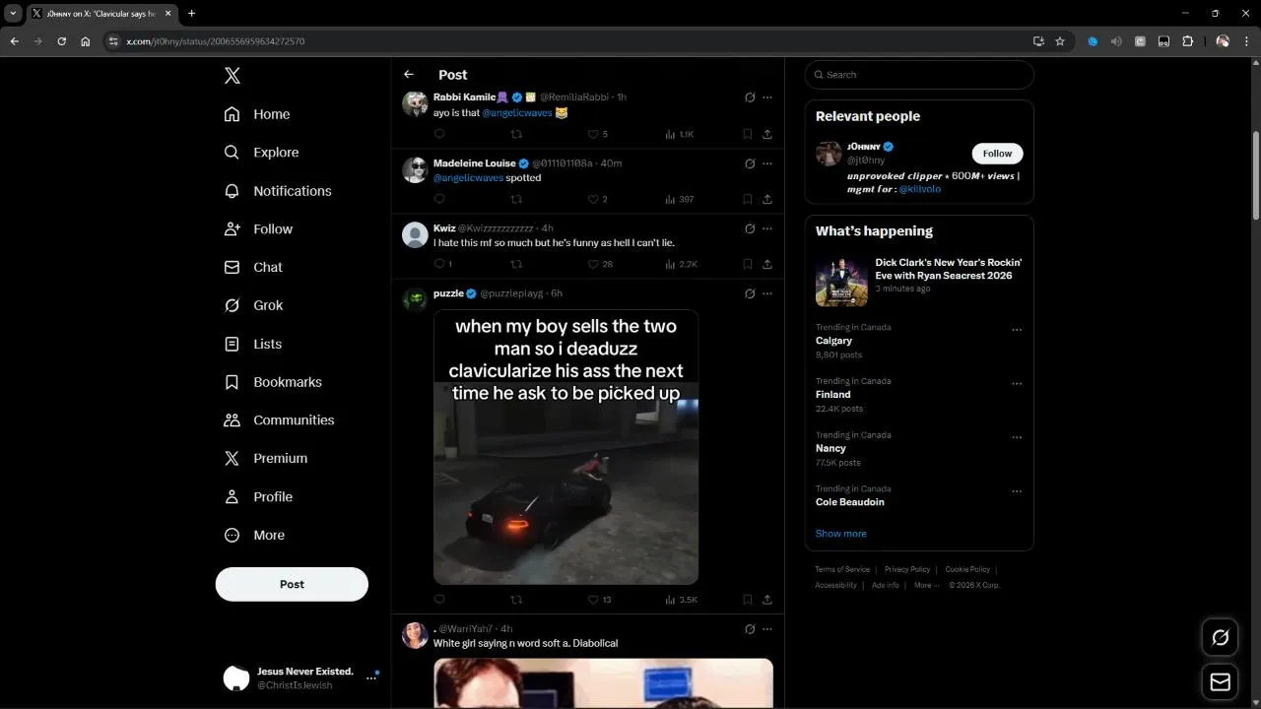
Task: Click Show more under What's happening
Action: [x=841, y=534]
